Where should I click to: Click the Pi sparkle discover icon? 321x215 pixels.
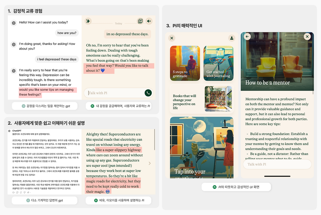[88, 21]
